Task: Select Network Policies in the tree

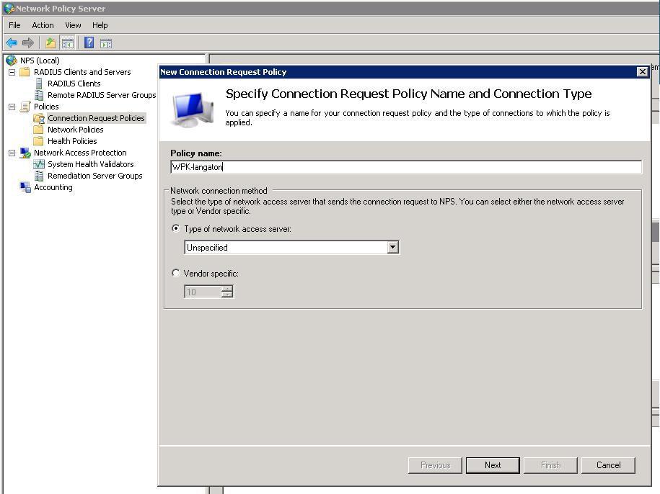Action: click(x=75, y=130)
